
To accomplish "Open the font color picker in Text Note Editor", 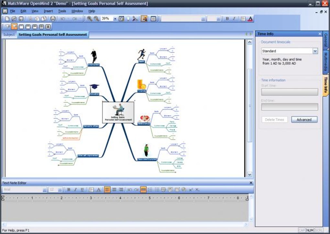I will [x=99, y=189].
